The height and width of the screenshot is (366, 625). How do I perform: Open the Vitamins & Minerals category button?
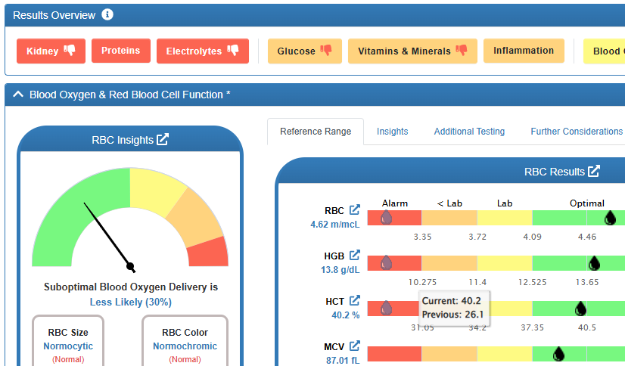pos(412,51)
